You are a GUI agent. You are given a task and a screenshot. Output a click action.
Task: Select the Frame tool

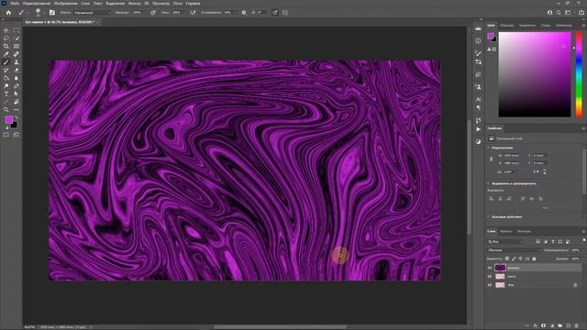17,46
